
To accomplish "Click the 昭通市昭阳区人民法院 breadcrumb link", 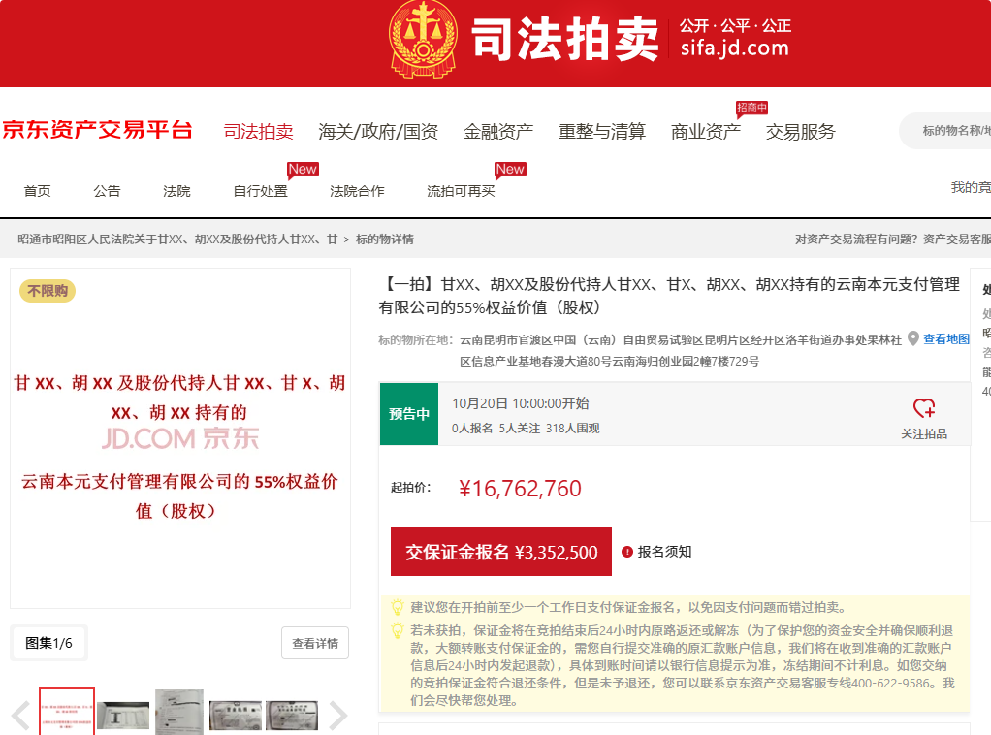I will click(176, 239).
